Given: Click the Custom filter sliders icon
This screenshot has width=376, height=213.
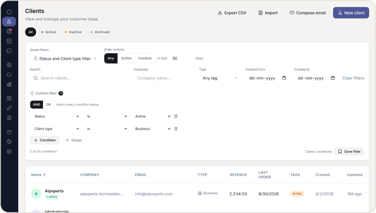Looking at the screenshot, I should click(x=32, y=93).
